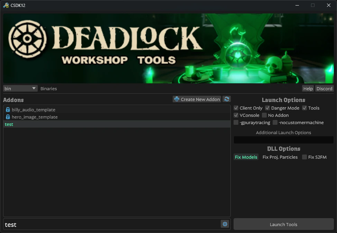Click the Additional Launch Options text field
Image resolution: width=337 pixels, height=233 pixels.
(283, 140)
